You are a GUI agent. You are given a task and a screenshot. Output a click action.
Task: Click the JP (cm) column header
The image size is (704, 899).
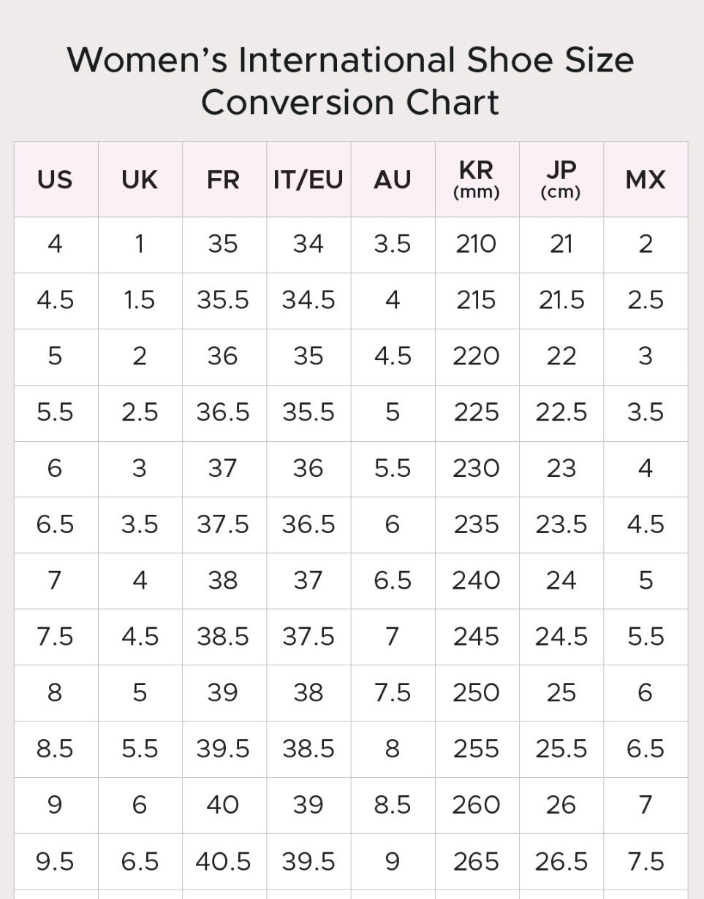(x=561, y=180)
